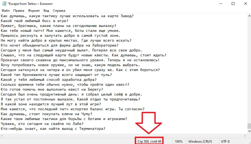Viewport: 251px width, 144px height.
Task: Click the line about тактику на карте Завод
Action: (x=67, y=16)
